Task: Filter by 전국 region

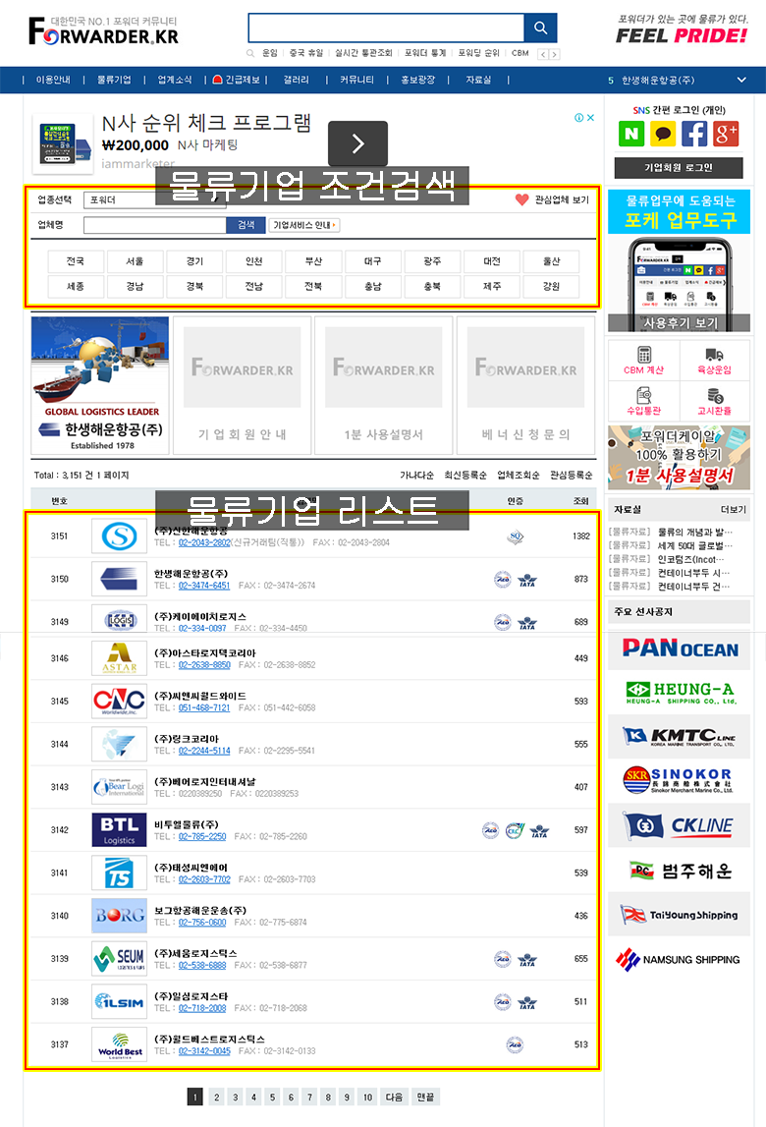Action: pyautogui.click(x=75, y=261)
